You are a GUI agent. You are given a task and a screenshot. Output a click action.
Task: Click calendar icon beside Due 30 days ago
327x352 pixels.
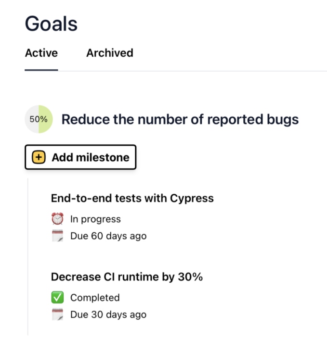(x=57, y=315)
